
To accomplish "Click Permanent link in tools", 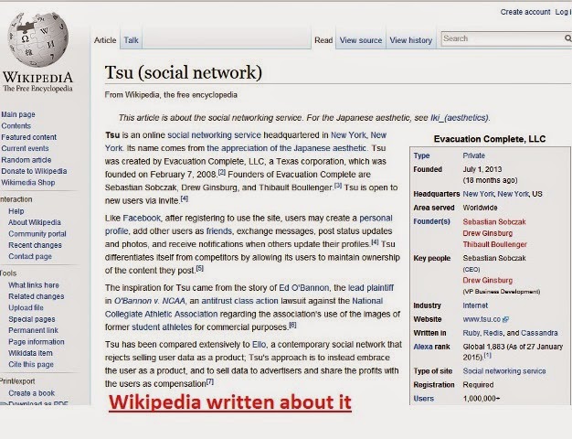I will click(x=33, y=330).
